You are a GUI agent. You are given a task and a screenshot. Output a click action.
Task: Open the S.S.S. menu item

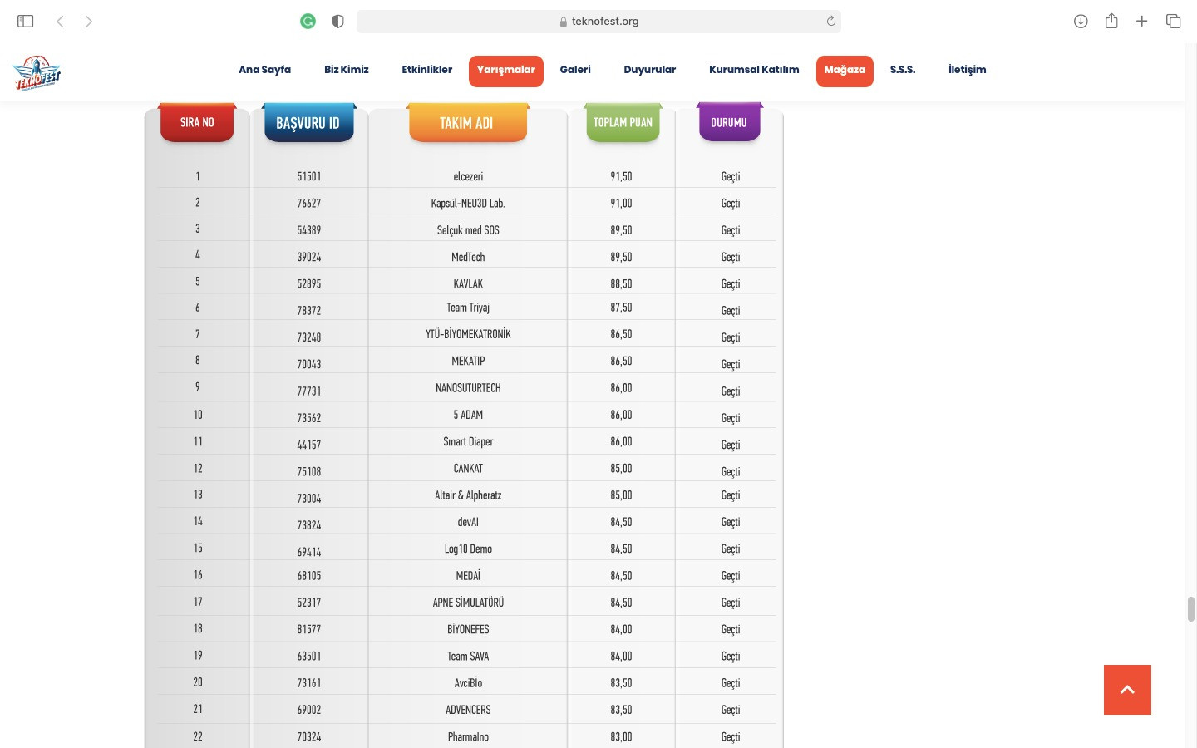902,70
